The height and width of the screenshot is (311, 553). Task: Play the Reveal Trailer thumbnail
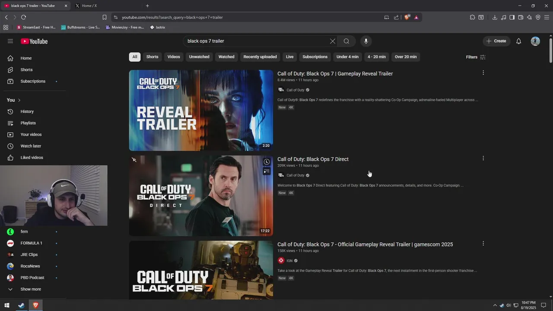click(x=201, y=110)
